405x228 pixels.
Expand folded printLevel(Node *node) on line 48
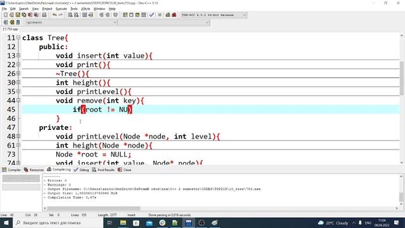coord(18,136)
